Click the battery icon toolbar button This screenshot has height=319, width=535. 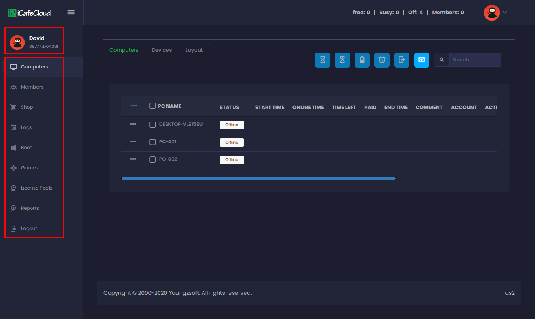(362, 60)
